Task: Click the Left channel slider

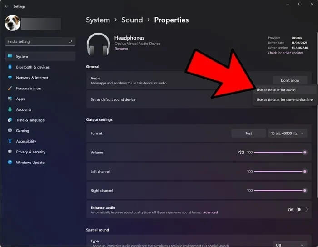Action: (280, 172)
